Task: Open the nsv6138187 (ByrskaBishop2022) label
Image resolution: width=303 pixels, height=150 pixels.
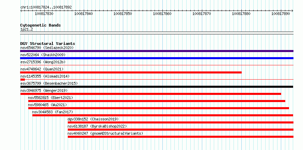Action: click(97, 126)
